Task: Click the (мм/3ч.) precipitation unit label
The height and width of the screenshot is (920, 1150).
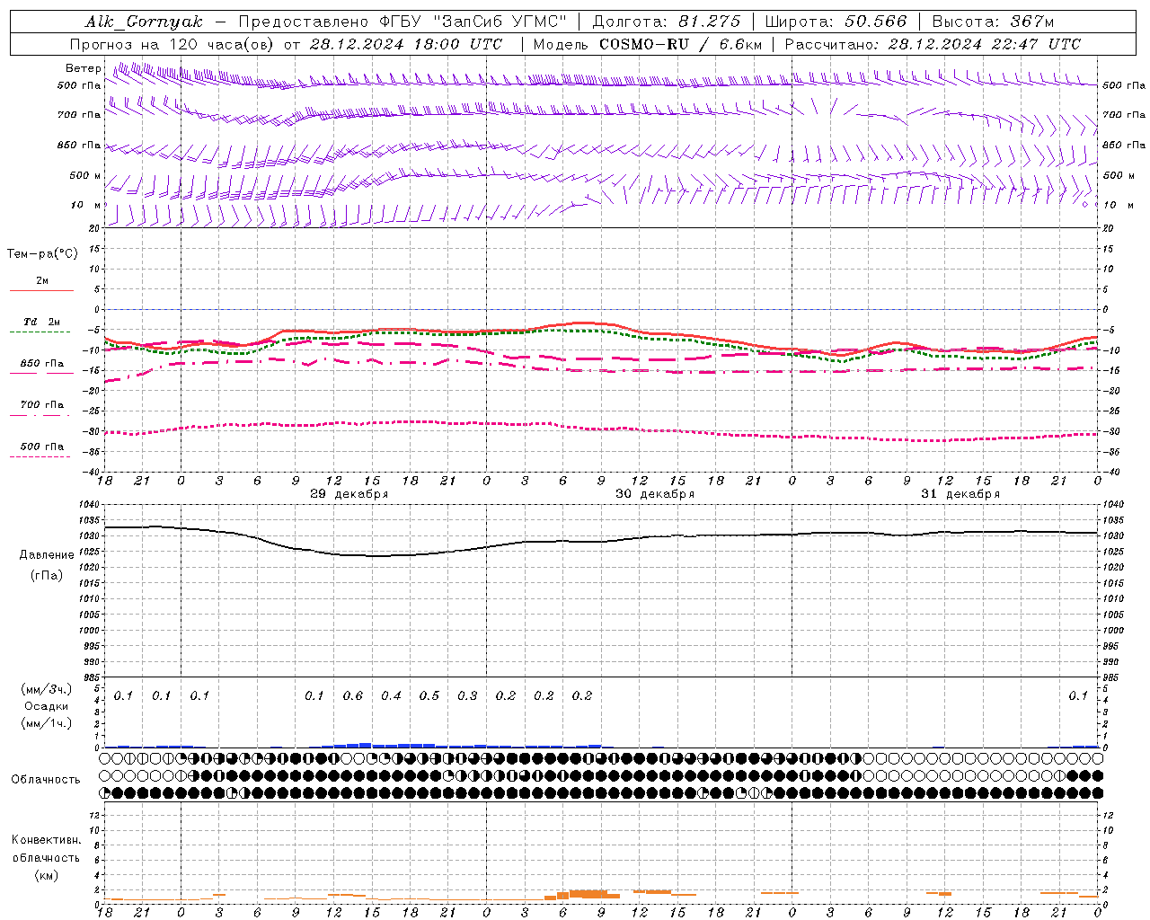Action: coord(47,690)
